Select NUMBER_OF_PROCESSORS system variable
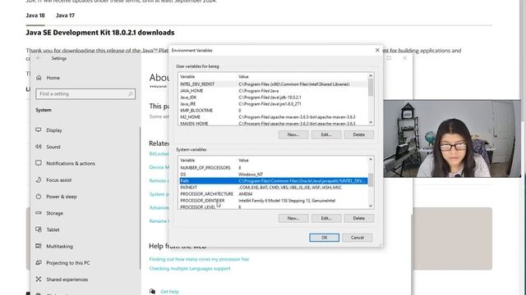526x295 pixels. tap(274, 167)
